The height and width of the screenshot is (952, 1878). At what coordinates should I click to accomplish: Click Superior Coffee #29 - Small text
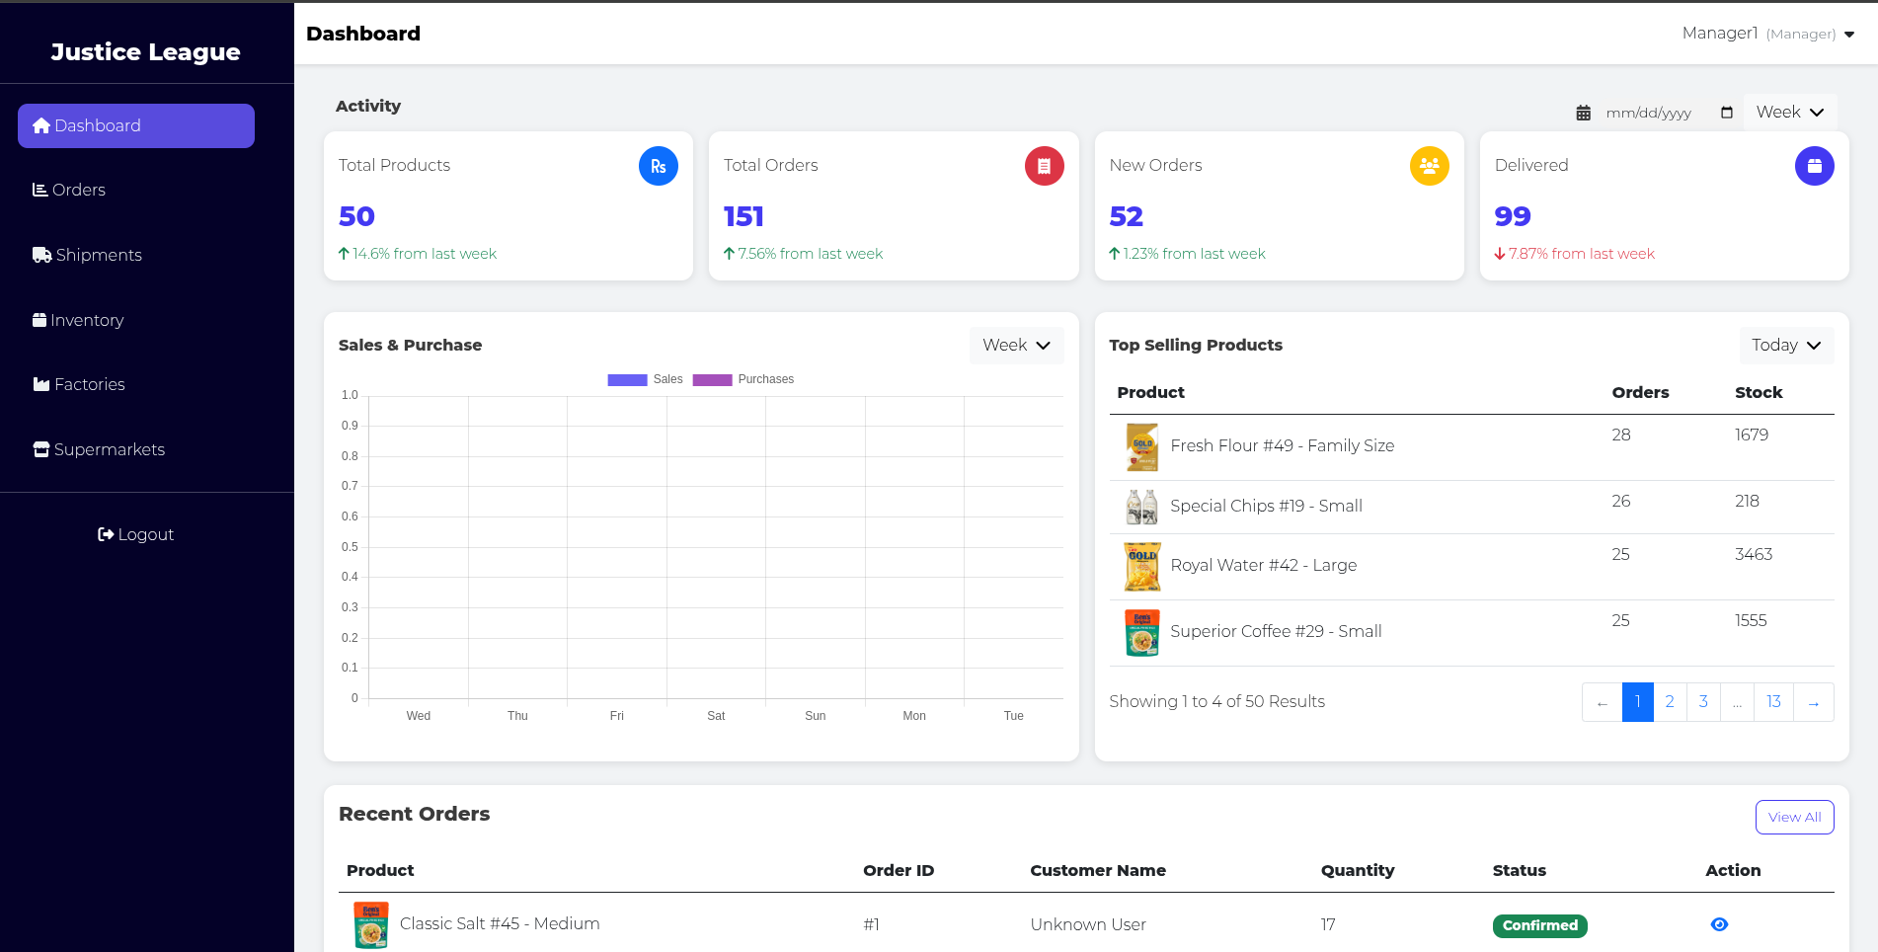(x=1276, y=631)
